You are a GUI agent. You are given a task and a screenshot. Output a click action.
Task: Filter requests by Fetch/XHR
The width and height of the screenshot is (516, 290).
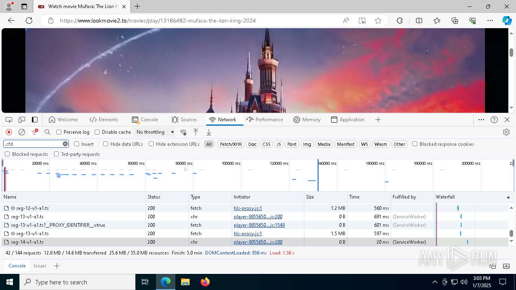[231, 144]
